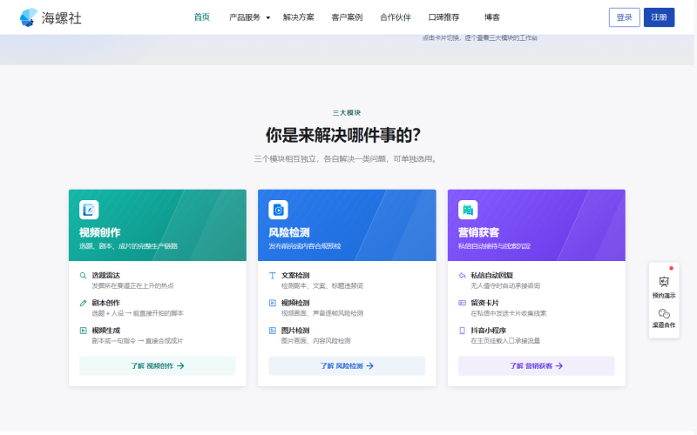Click the 图片检测 feature label
The image size is (697, 435).
[295, 331]
